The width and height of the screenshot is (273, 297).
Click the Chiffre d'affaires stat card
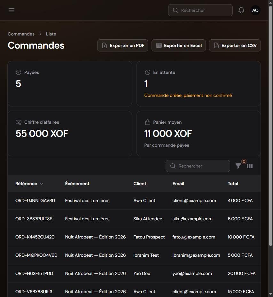tap(70, 134)
